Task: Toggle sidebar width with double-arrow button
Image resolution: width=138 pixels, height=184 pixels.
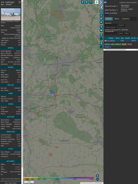Action: 105,2
